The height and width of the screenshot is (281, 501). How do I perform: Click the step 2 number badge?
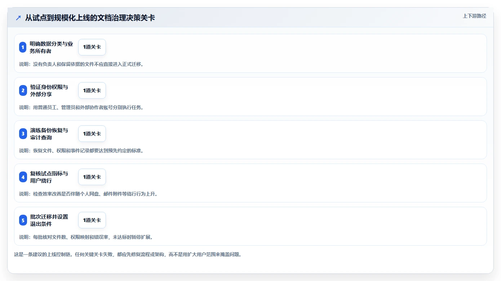click(x=23, y=90)
